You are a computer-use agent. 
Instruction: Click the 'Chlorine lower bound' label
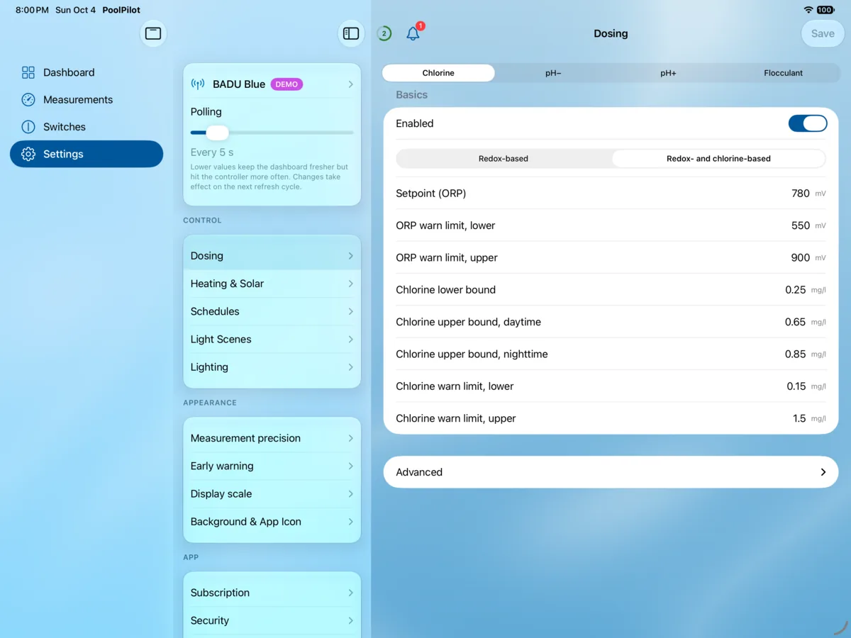click(445, 290)
